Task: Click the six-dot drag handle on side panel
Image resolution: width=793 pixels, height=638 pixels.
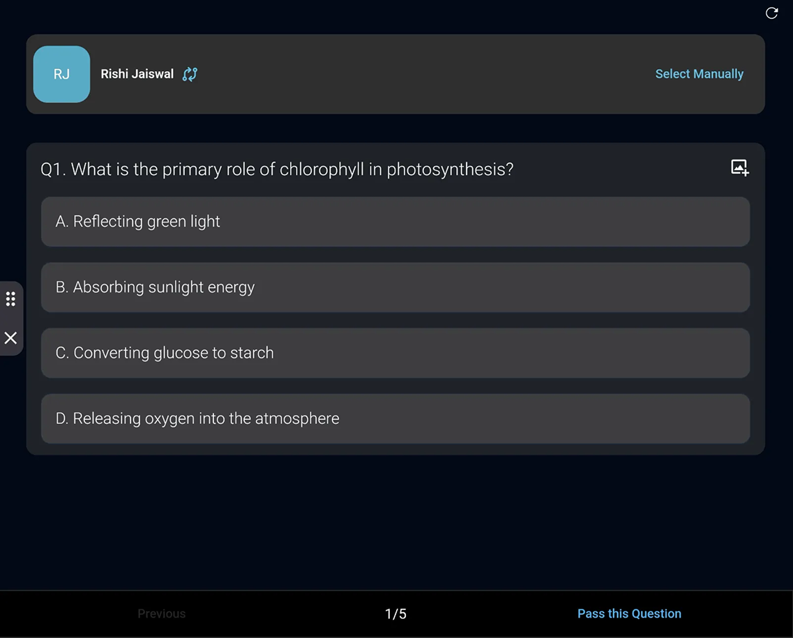Action: point(10,299)
